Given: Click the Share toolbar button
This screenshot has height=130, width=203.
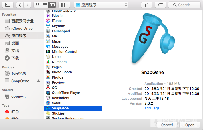Looking at the screenshot, I should [147, 5].
